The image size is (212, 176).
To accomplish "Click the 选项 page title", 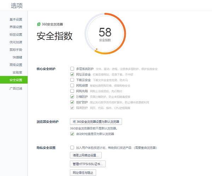I will coord(17,6).
